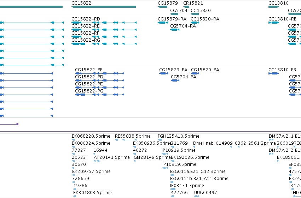Screen dimensions: 301x198
Task: Open protein CG15820-PA
Action: [205, 70]
